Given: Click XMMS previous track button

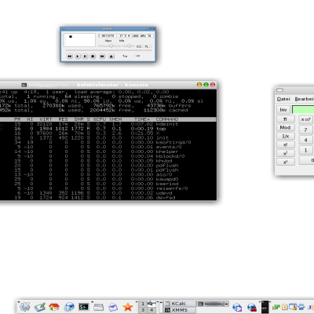Looking at the screenshot, I should [x=70, y=57].
